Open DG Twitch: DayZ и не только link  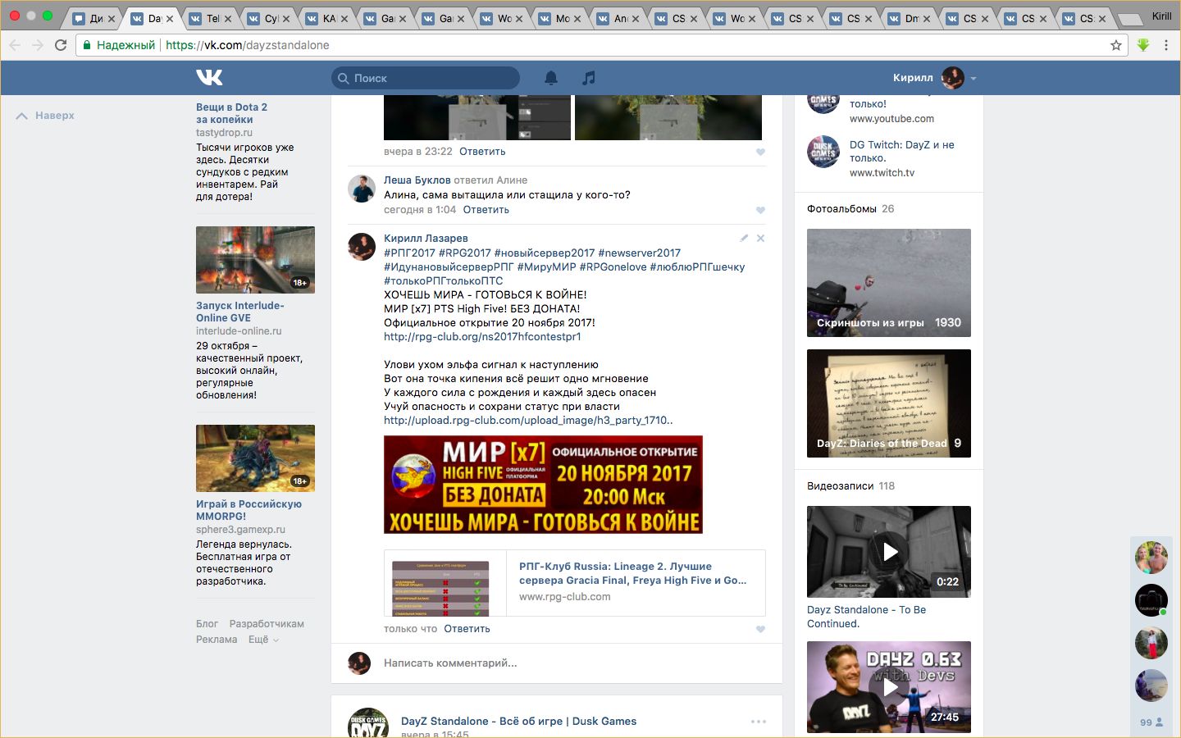[x=902, y=152]
